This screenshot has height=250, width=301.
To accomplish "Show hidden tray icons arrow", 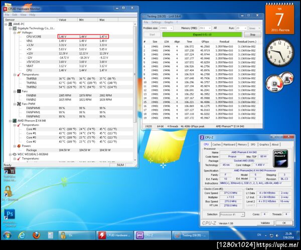I will pos(266,235).
